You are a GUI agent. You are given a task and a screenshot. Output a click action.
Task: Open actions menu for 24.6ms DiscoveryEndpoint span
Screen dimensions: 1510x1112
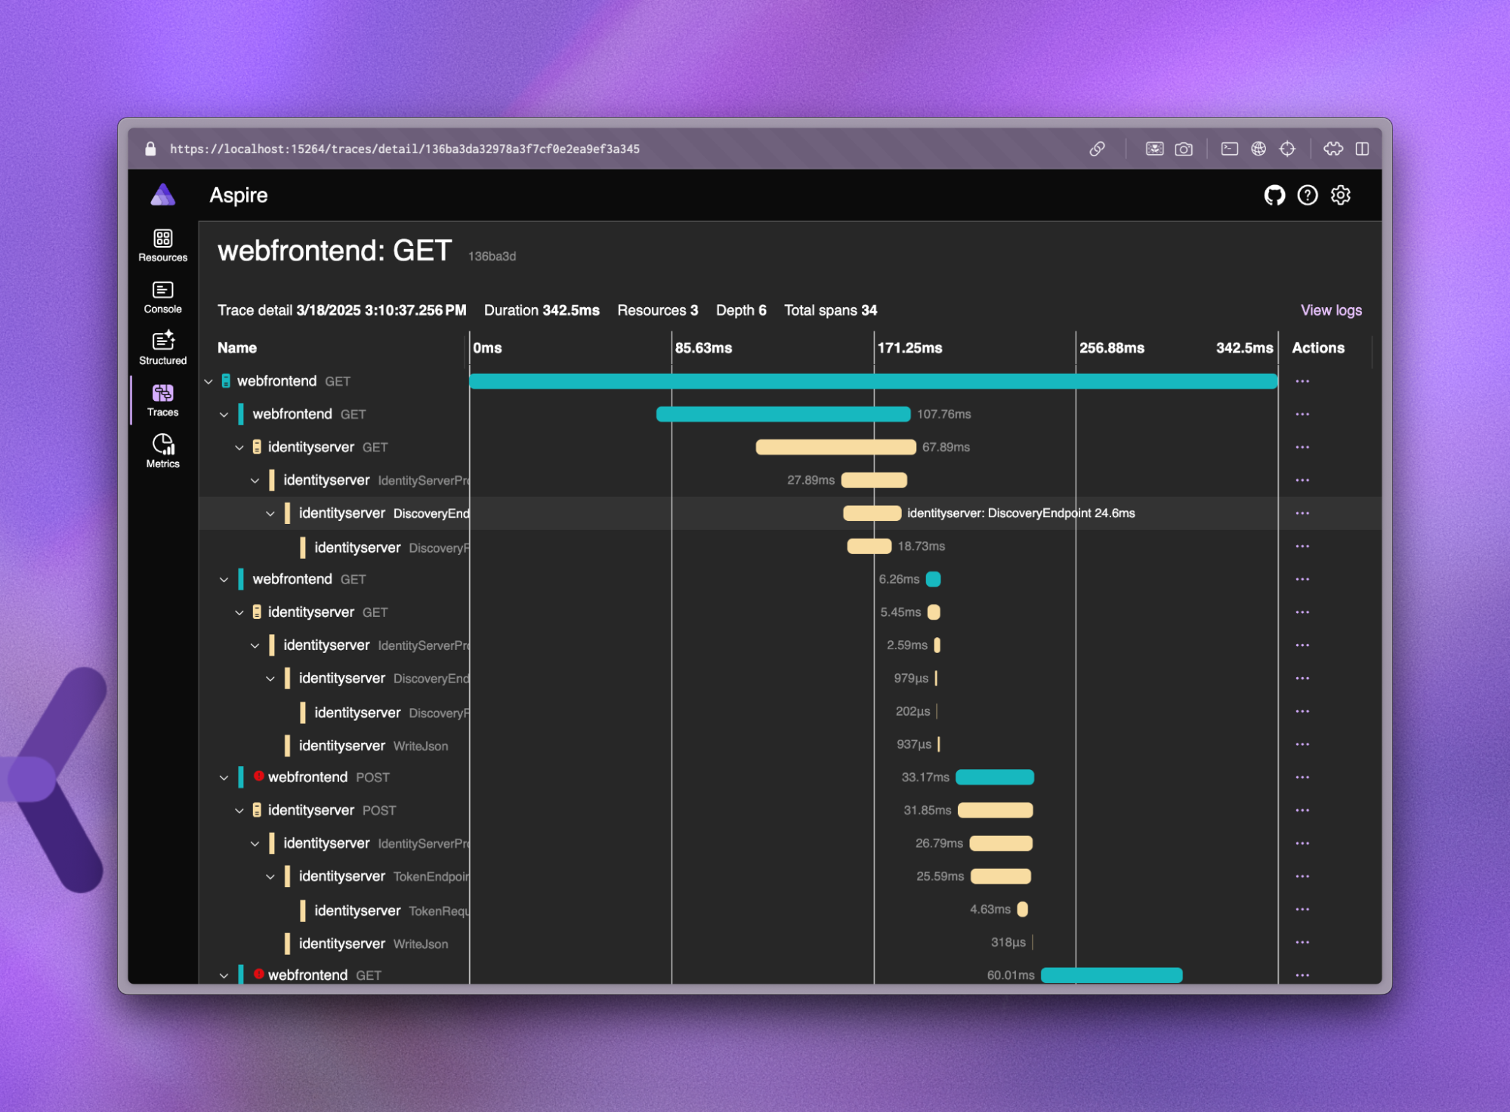(x=1302, y=513)
